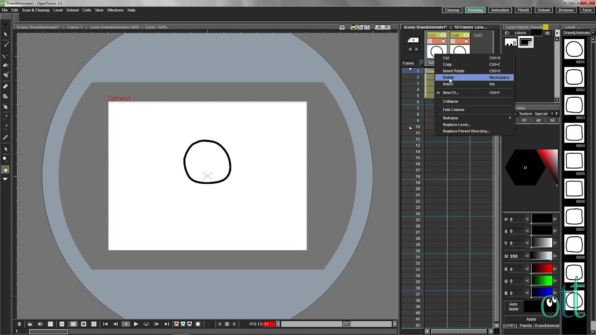Select the Tape tool
596x335 pixels.
[x=6, y=96]
